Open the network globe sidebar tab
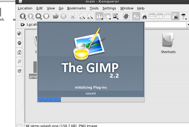Screen dimensions: 189x127 (x=19, y=33)
